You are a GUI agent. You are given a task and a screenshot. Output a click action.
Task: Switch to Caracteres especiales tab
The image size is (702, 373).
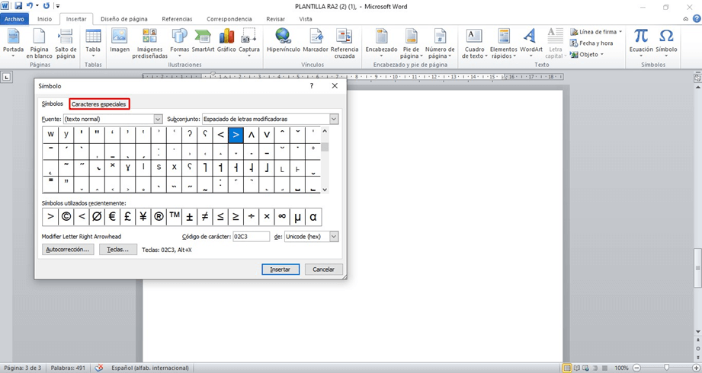coord(99,104)
